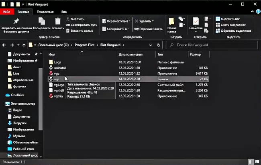Select Этот компьютер (This PC)
Viewport: 261px width, 165px height.
(x=23, y=104)
